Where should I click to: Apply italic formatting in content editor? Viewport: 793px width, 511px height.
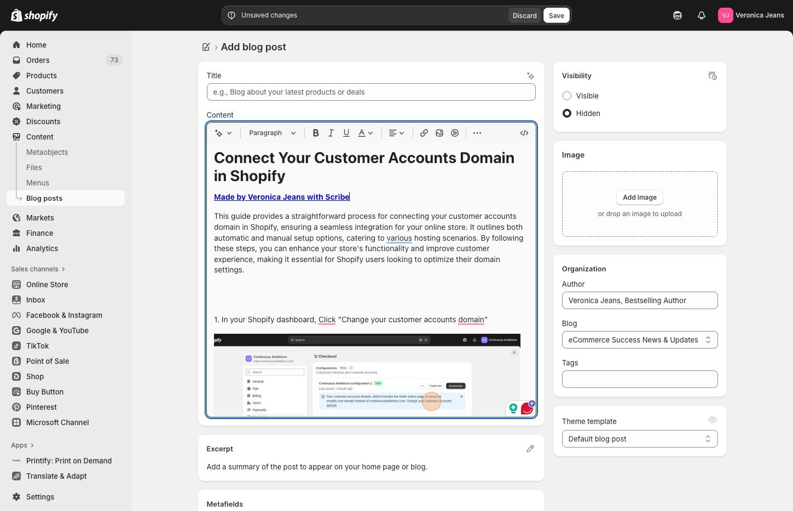coord(331,133)
